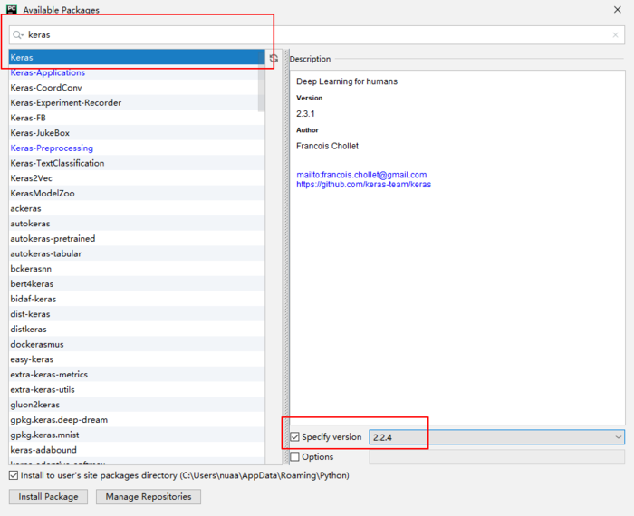Open the version dropdown showing 2.2.4
Image resolution: width=634 pixels, height=516 pixels.
[x=496, y=437]
